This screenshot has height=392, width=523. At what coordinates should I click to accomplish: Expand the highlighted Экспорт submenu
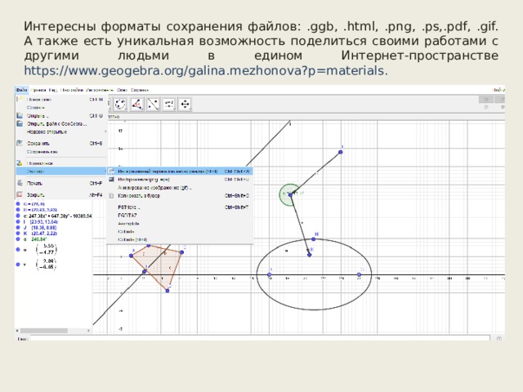point(61,171)
